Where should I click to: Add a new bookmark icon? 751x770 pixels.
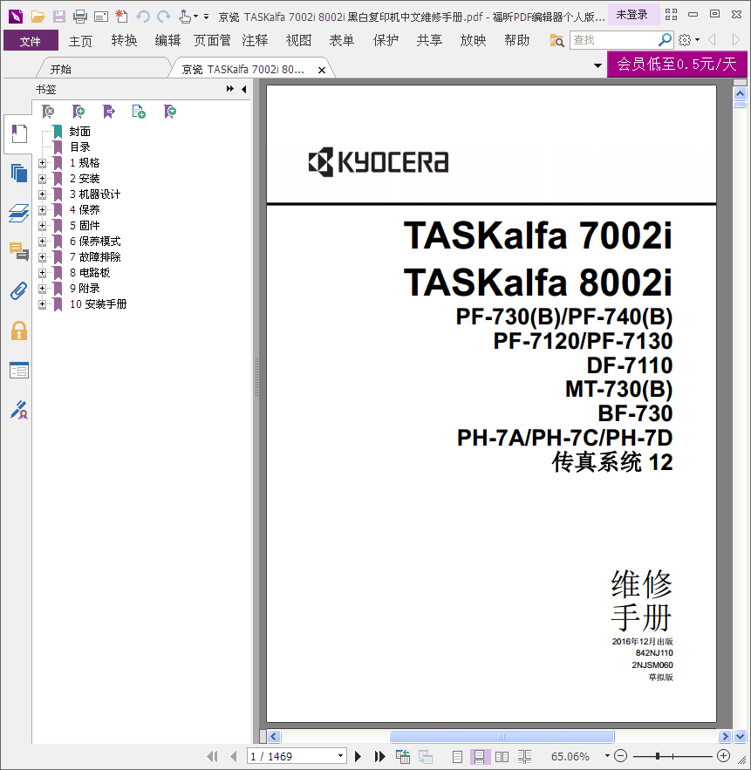coord(79,112)
